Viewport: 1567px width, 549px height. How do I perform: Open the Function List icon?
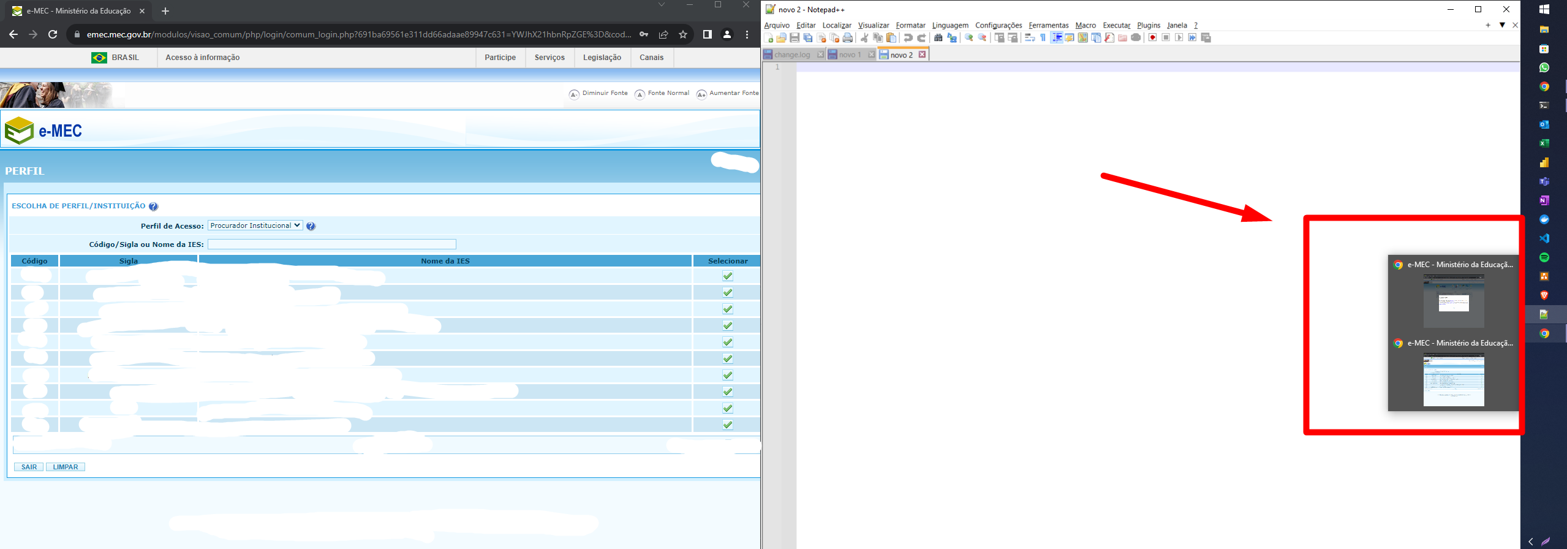click(x=1109, y=37)
